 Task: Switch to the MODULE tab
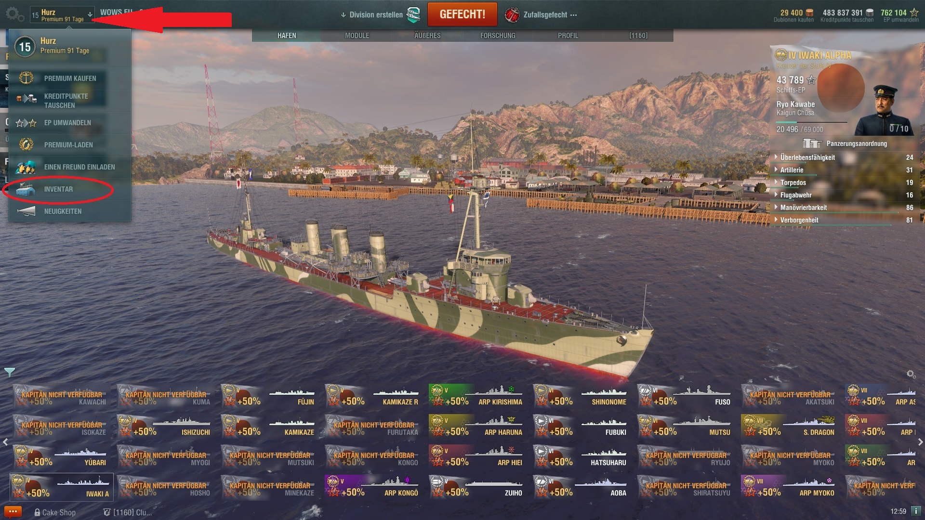pyautogui.click(x=357, y=36)
